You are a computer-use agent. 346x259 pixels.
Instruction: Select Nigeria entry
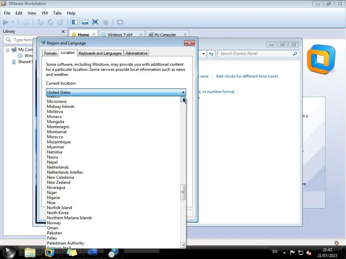114,198
